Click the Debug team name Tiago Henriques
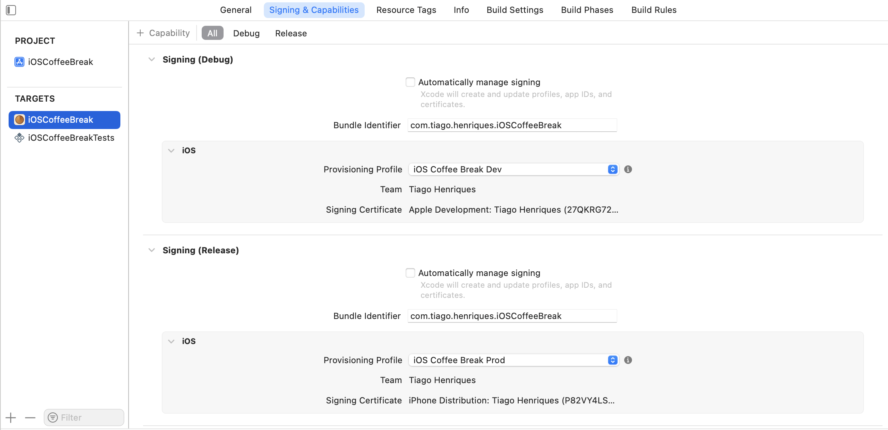This screenshot has height=430, width=888. (x=442, y=190)
